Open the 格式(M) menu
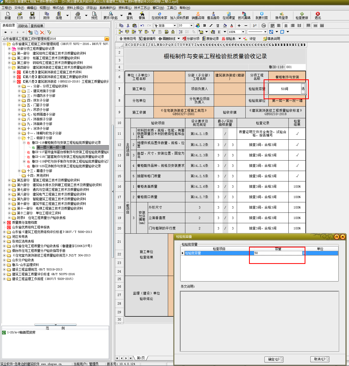This screenshot has height=366, width=349. pos(58,8)
